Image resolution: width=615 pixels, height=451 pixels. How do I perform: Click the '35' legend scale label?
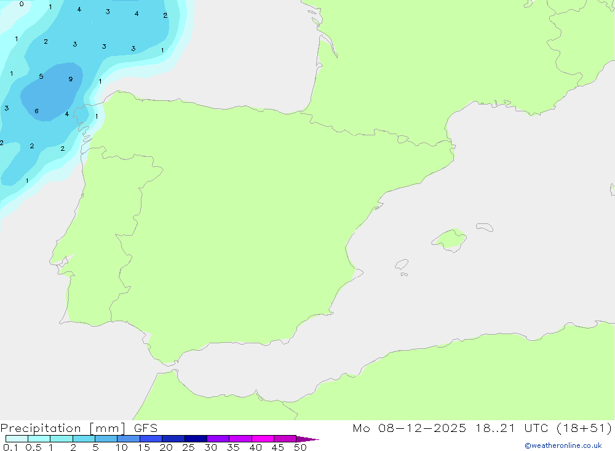(x=233, y=447)
